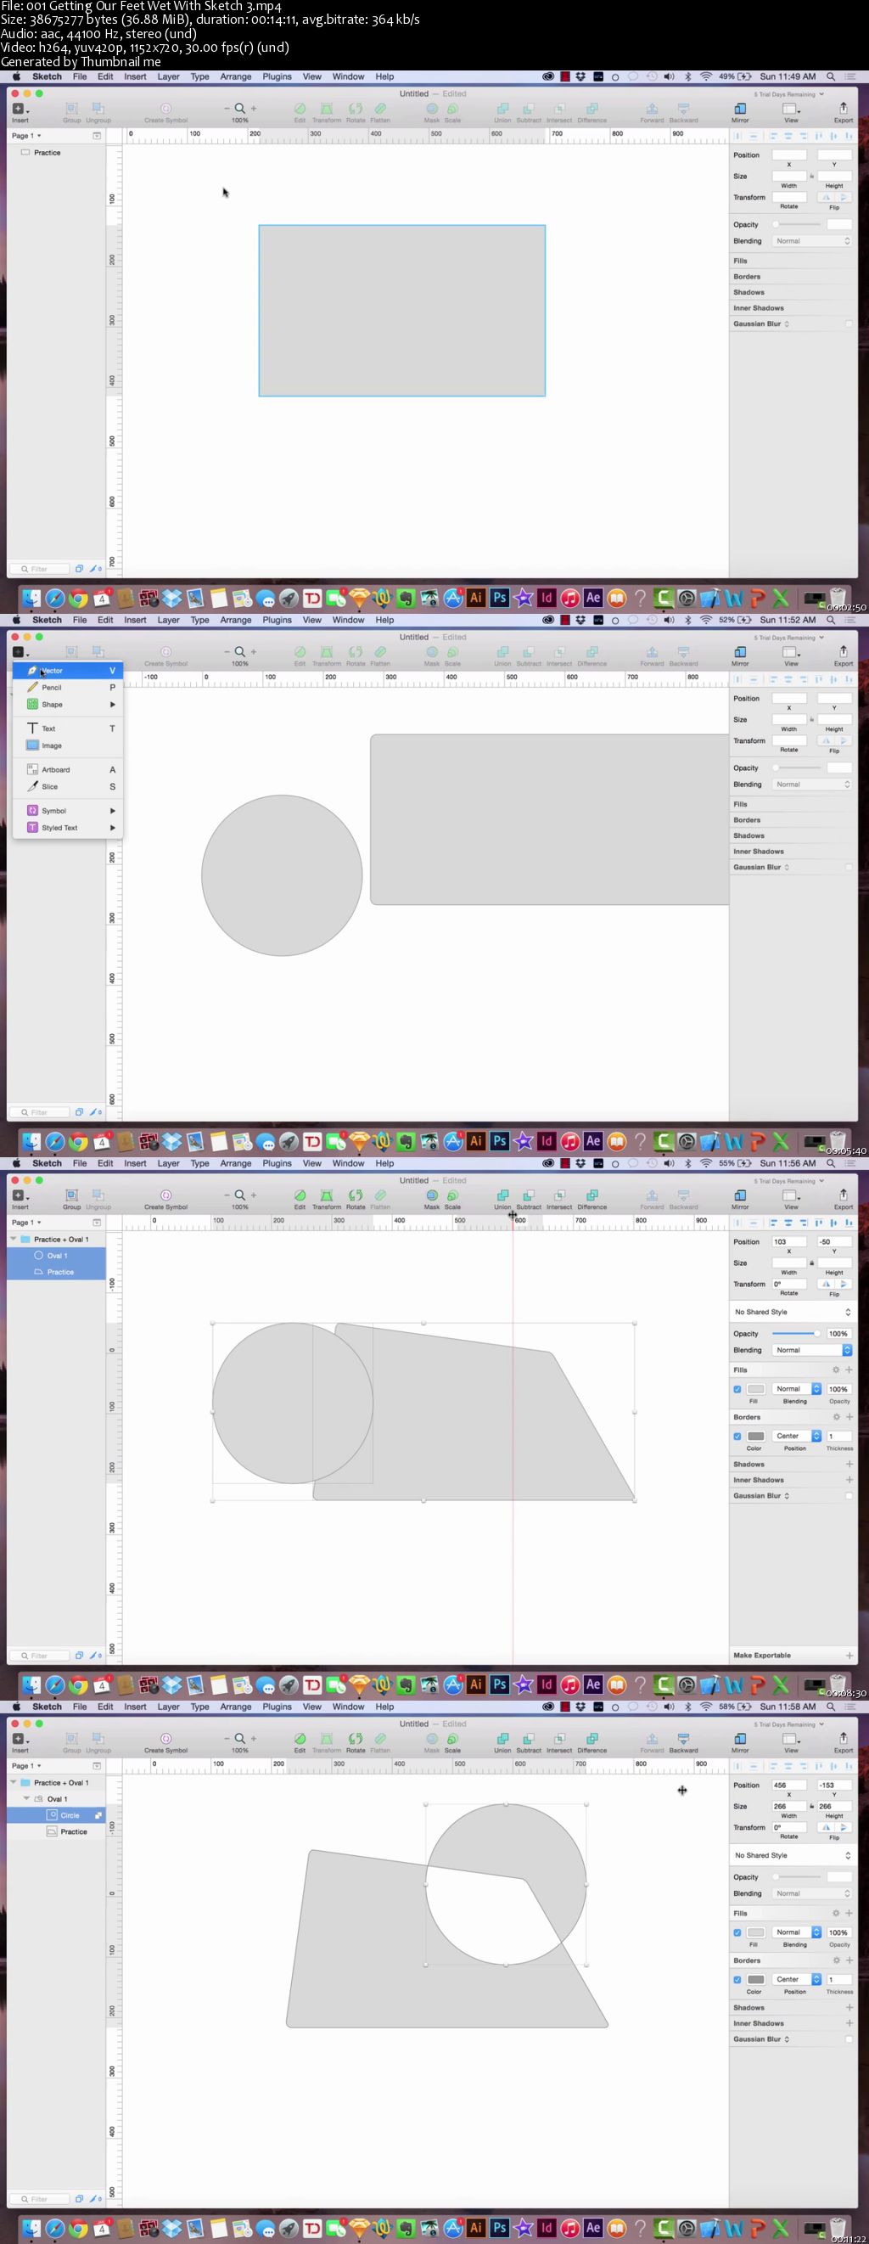Click Scale icon in the 00:08:30 frame
869x2244 pixels.
(453, 1195)
